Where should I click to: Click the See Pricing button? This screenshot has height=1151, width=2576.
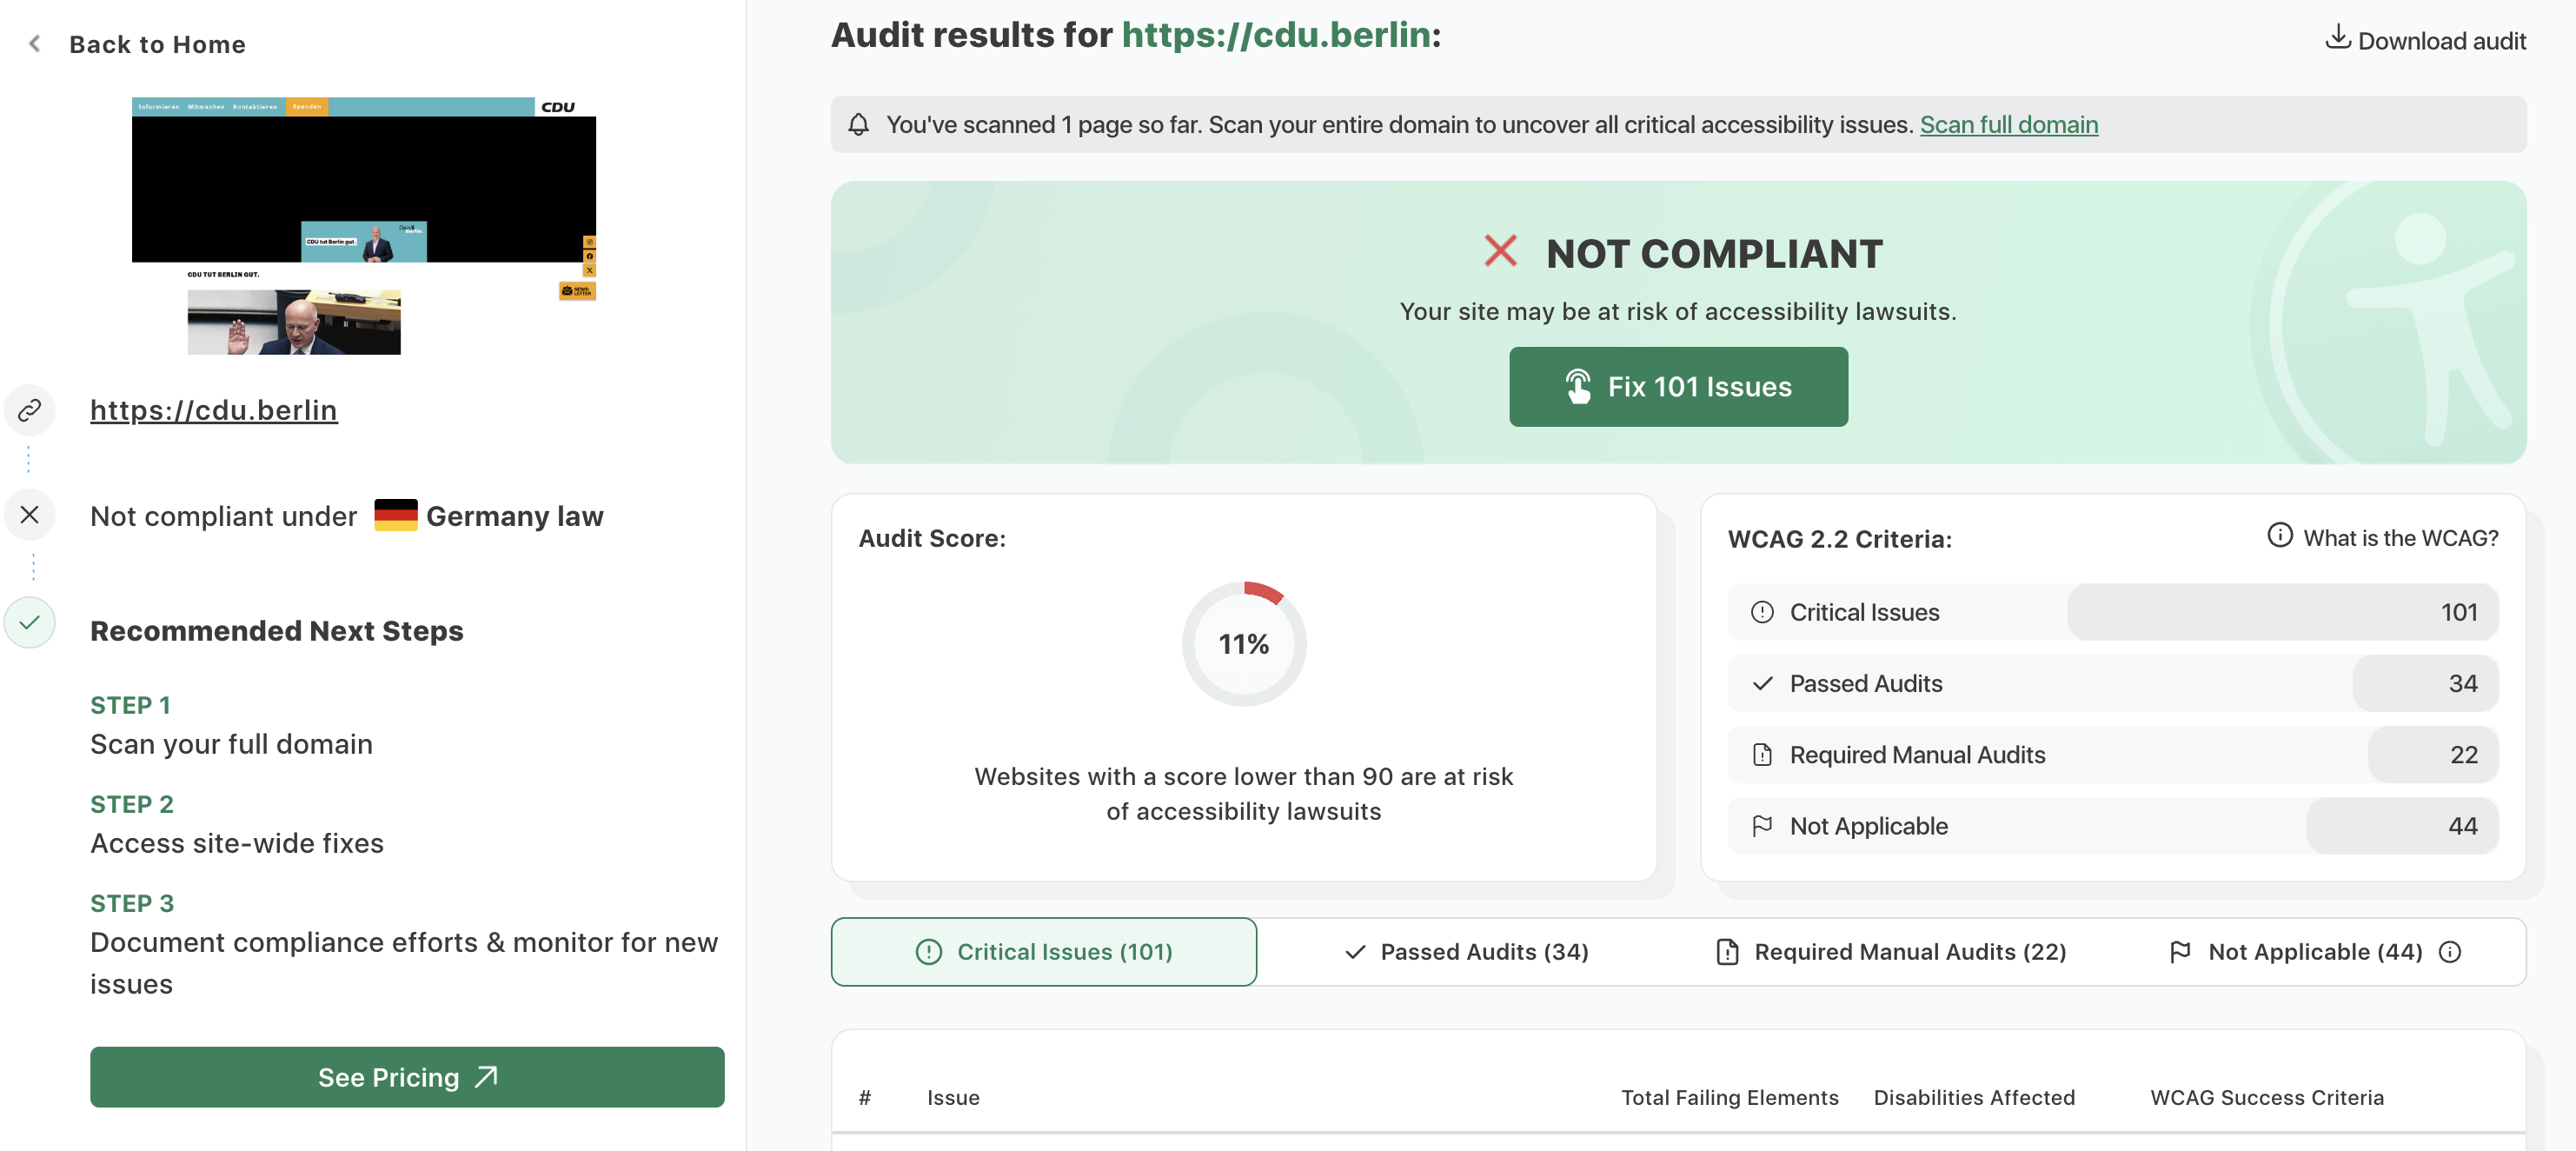point(407,1077)
